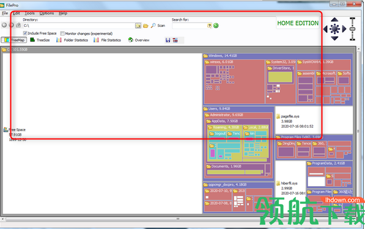Click the Directory path input field
This screenshot has width=365, height=229.
point(79,26)
